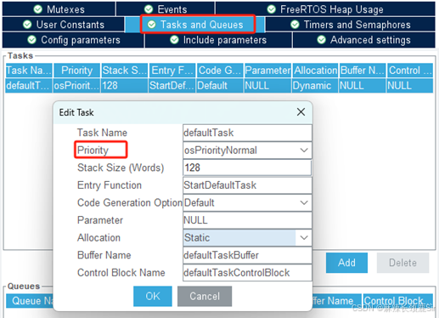This screenshot has height=318, width=439.
Task: Click the Entry Function input field
Action: tap(247, 185)
